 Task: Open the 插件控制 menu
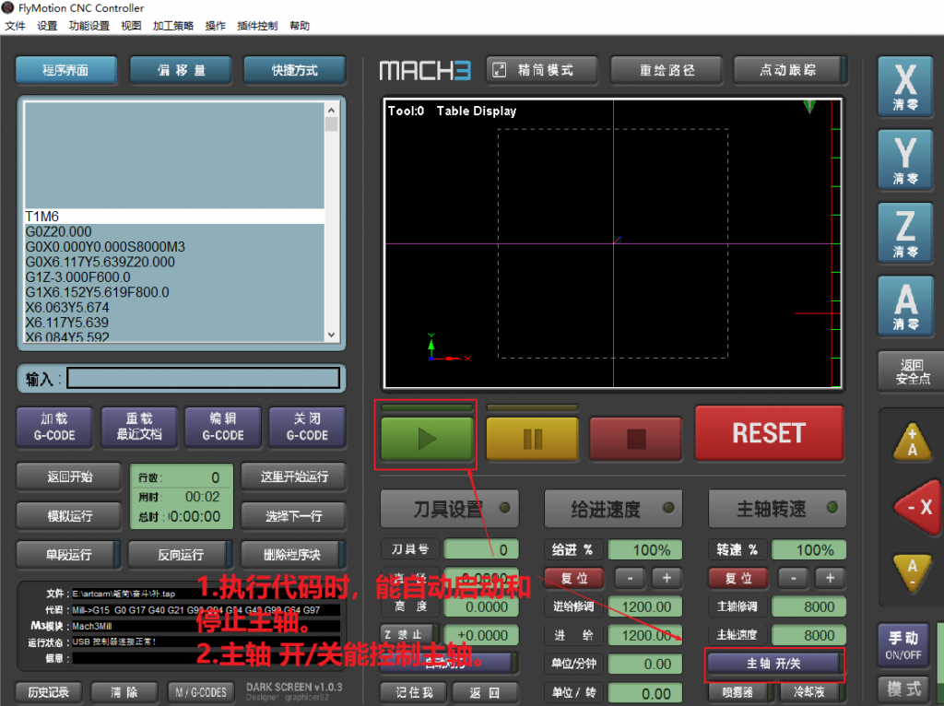[257, 26]
